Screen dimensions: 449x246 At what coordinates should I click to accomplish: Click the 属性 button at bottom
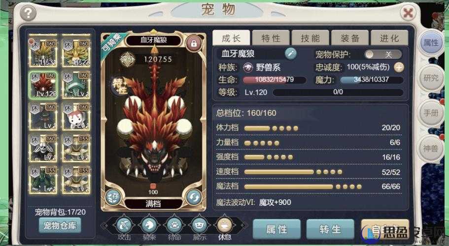click(x=276, y=229)
